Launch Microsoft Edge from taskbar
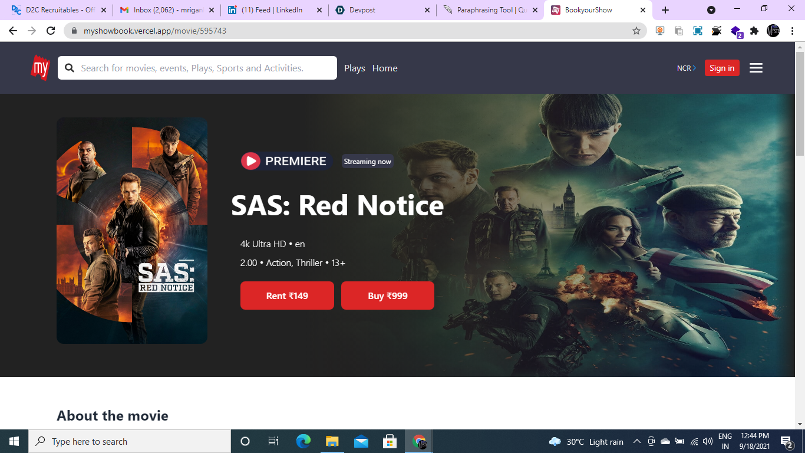 [x=303, y=441]
